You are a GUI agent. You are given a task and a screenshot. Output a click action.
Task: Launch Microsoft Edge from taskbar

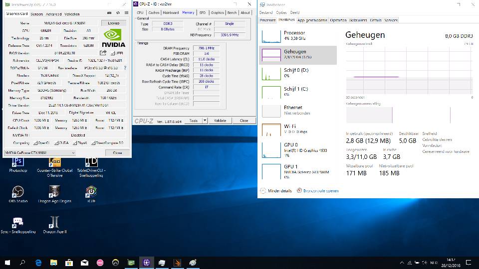(38, 263)
